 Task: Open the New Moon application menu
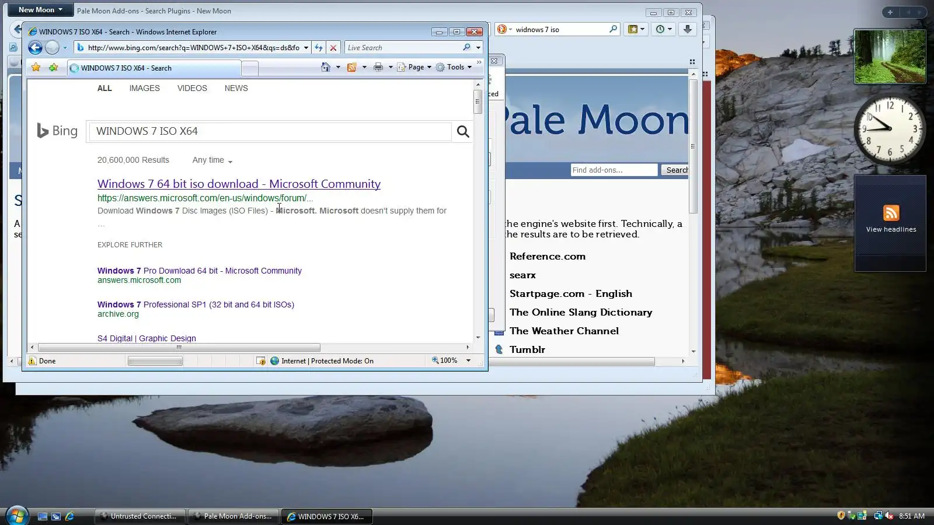coord(40,10)
